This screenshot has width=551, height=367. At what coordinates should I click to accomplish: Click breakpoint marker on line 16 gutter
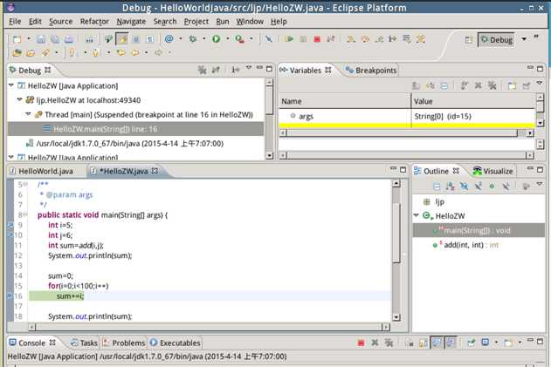click(10, 296)
